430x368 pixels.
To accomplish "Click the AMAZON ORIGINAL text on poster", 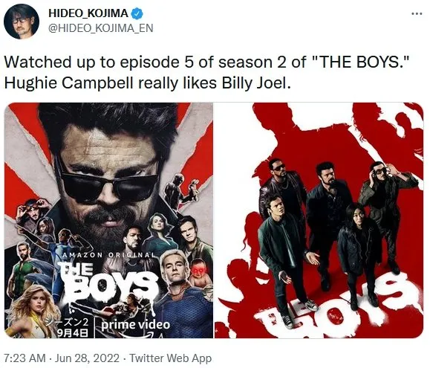I will click(x=109, y=255).
